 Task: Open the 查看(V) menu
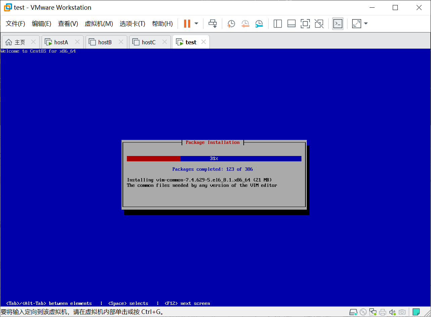68,23
